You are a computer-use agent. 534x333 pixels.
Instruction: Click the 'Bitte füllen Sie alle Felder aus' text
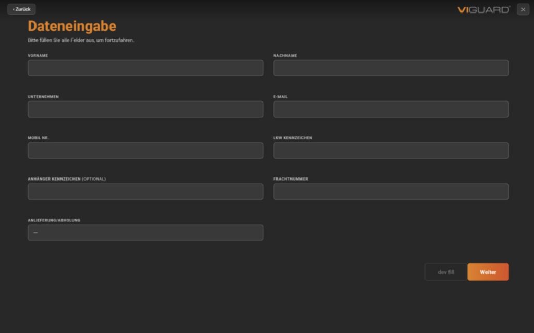[x=81, y=40]
